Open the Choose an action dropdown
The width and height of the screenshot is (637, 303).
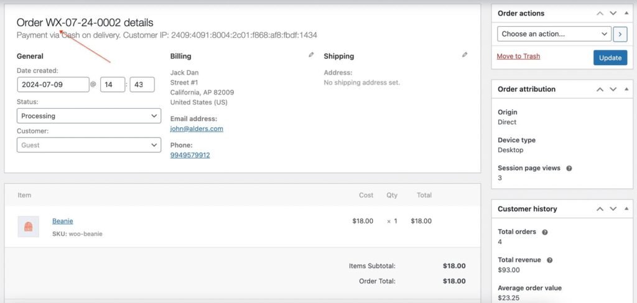pos(554,34)
